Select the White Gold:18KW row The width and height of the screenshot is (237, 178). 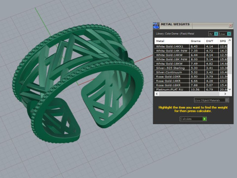pyautogui.click(x=191, y=64)
